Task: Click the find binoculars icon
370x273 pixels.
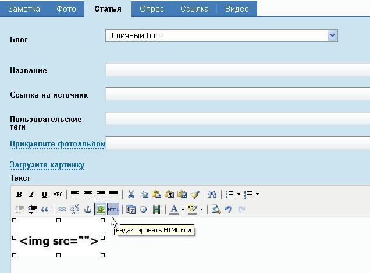Action: point(212,195)
